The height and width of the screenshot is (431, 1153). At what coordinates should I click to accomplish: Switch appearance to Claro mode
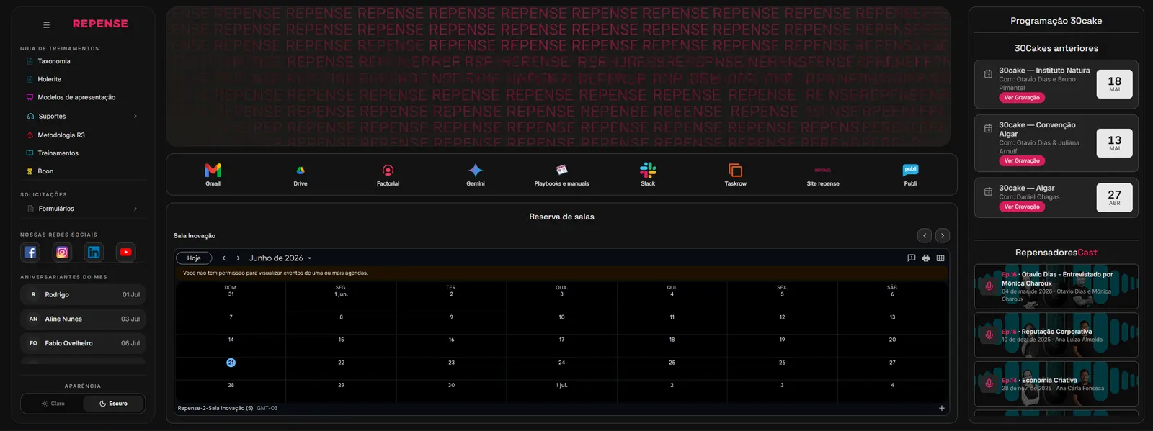pos(53,404)
